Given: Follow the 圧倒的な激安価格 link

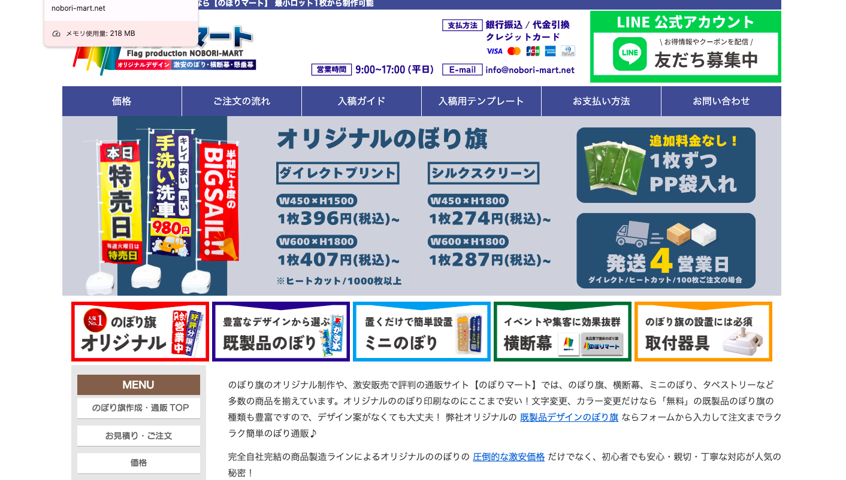Looking at the screenshot, I should pyautogui.click(x=509, y=457).
